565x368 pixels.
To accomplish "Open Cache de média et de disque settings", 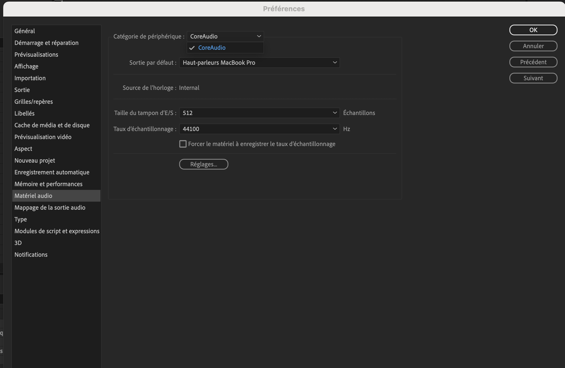I will (52, 125).
